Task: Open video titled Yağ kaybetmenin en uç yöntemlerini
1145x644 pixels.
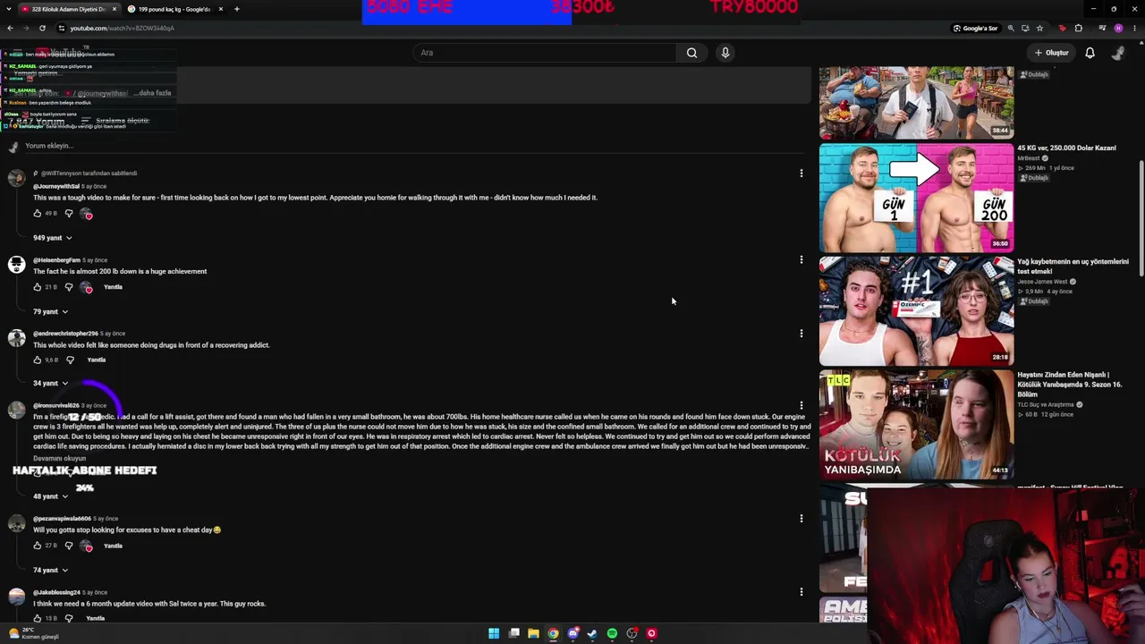Action: click(1073, 267)
